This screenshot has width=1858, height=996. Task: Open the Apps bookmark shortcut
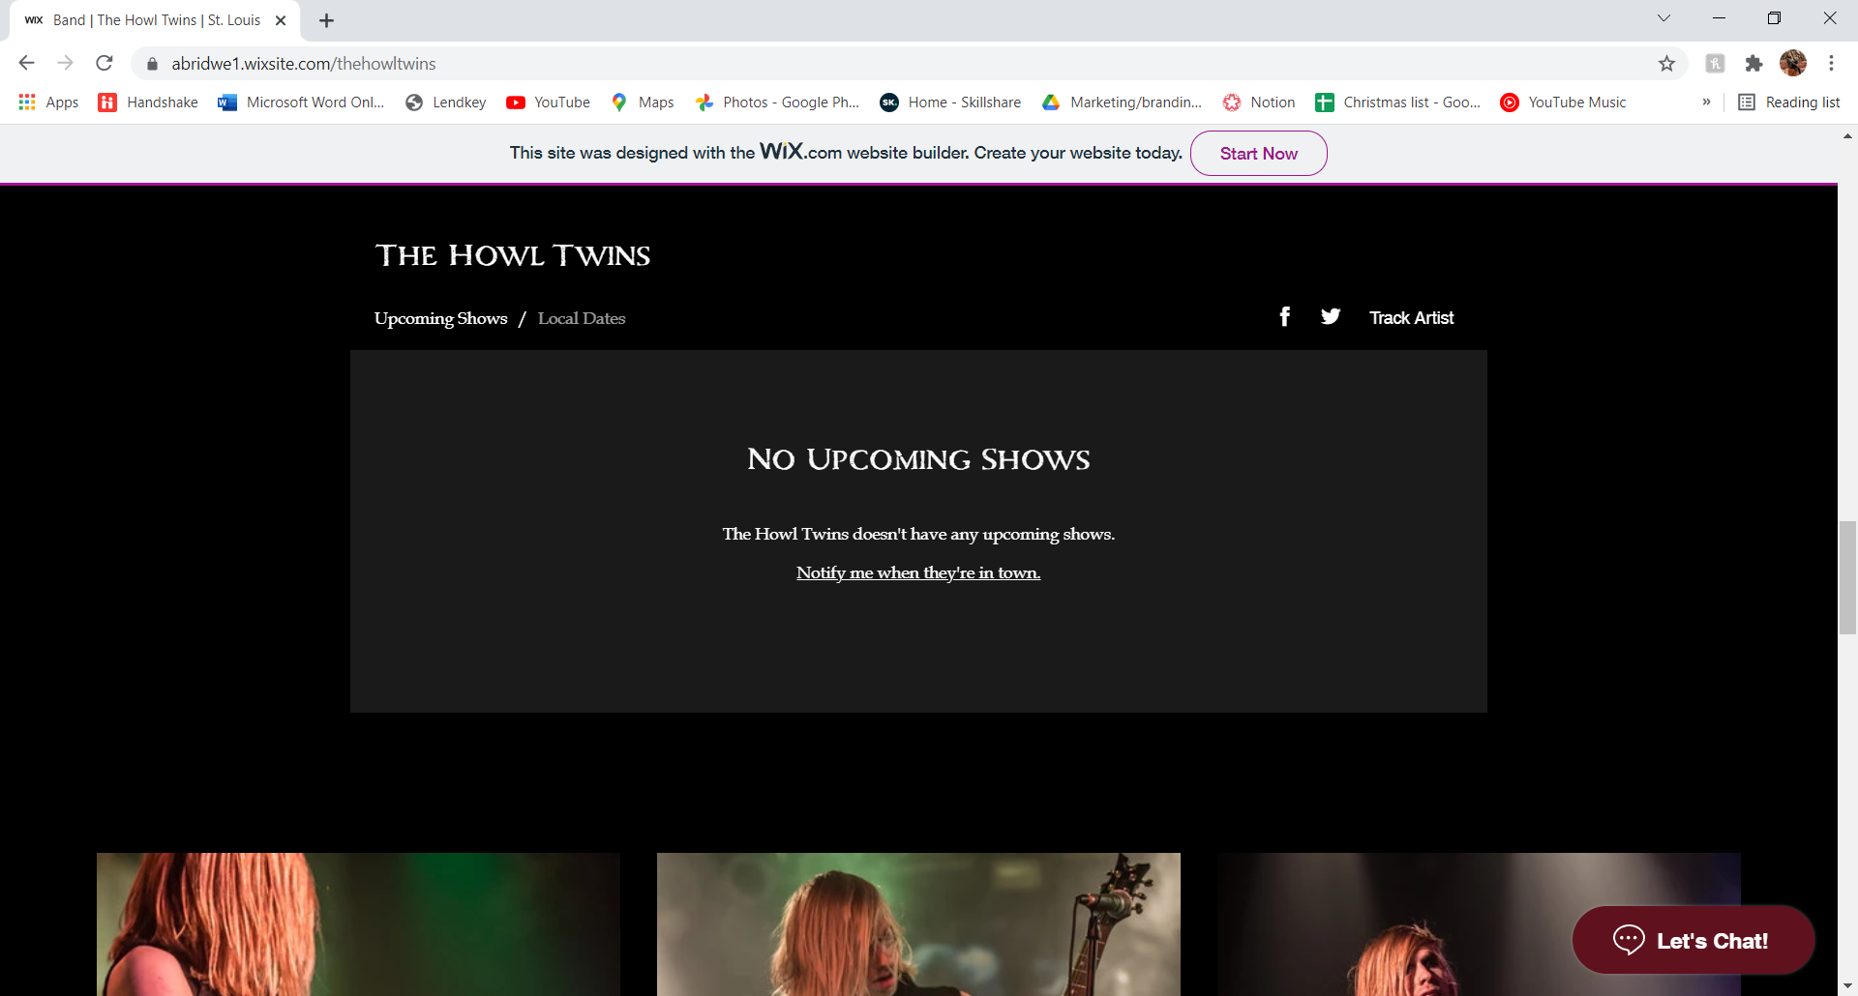click(x=48, y=103)
